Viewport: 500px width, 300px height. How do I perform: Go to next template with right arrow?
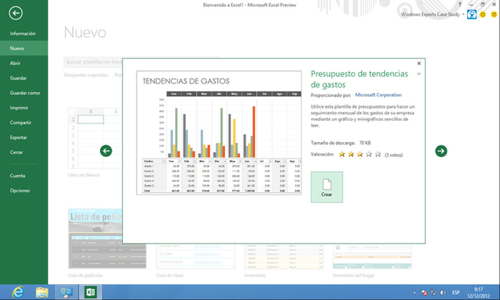(x=441, y=151)
